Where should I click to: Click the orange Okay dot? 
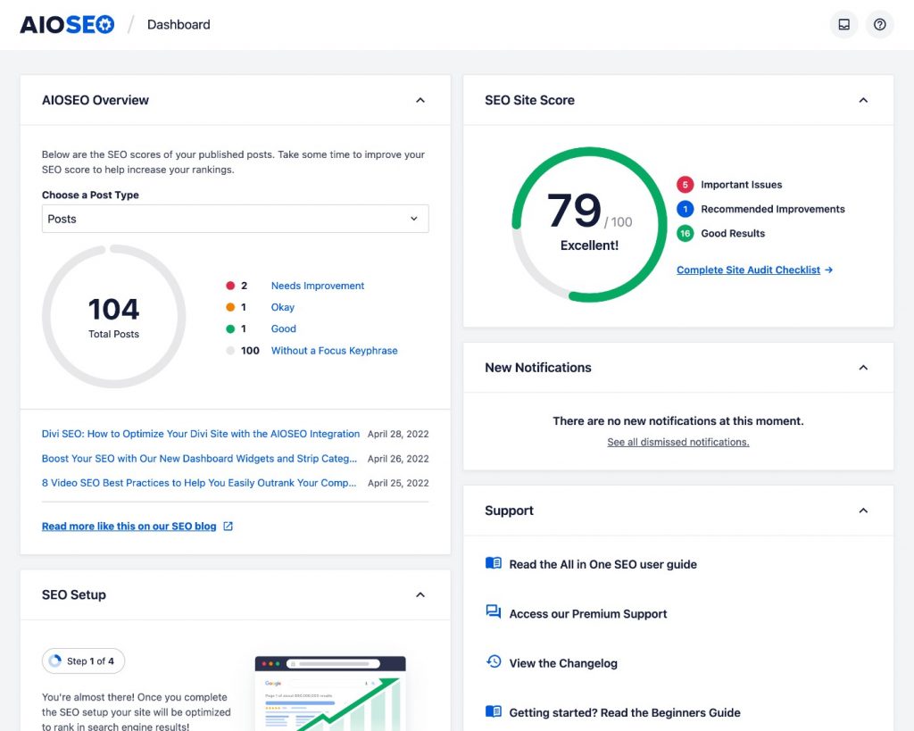coord(230,307)
